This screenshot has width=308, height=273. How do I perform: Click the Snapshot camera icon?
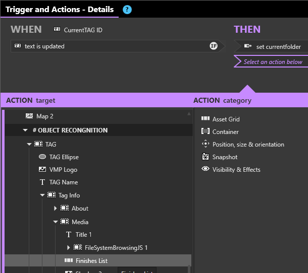coord(206,157)
